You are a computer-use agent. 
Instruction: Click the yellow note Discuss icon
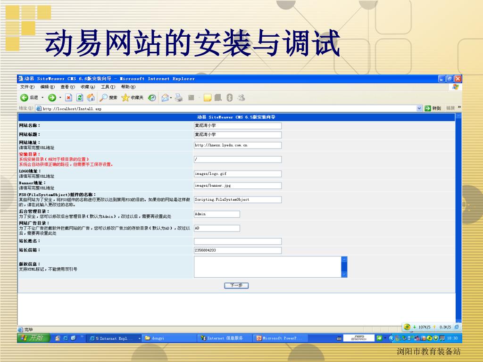(x=208, y=98)
